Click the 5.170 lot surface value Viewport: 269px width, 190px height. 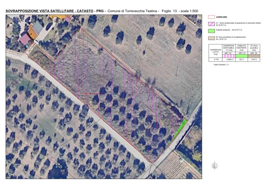(x=216, y=60)
